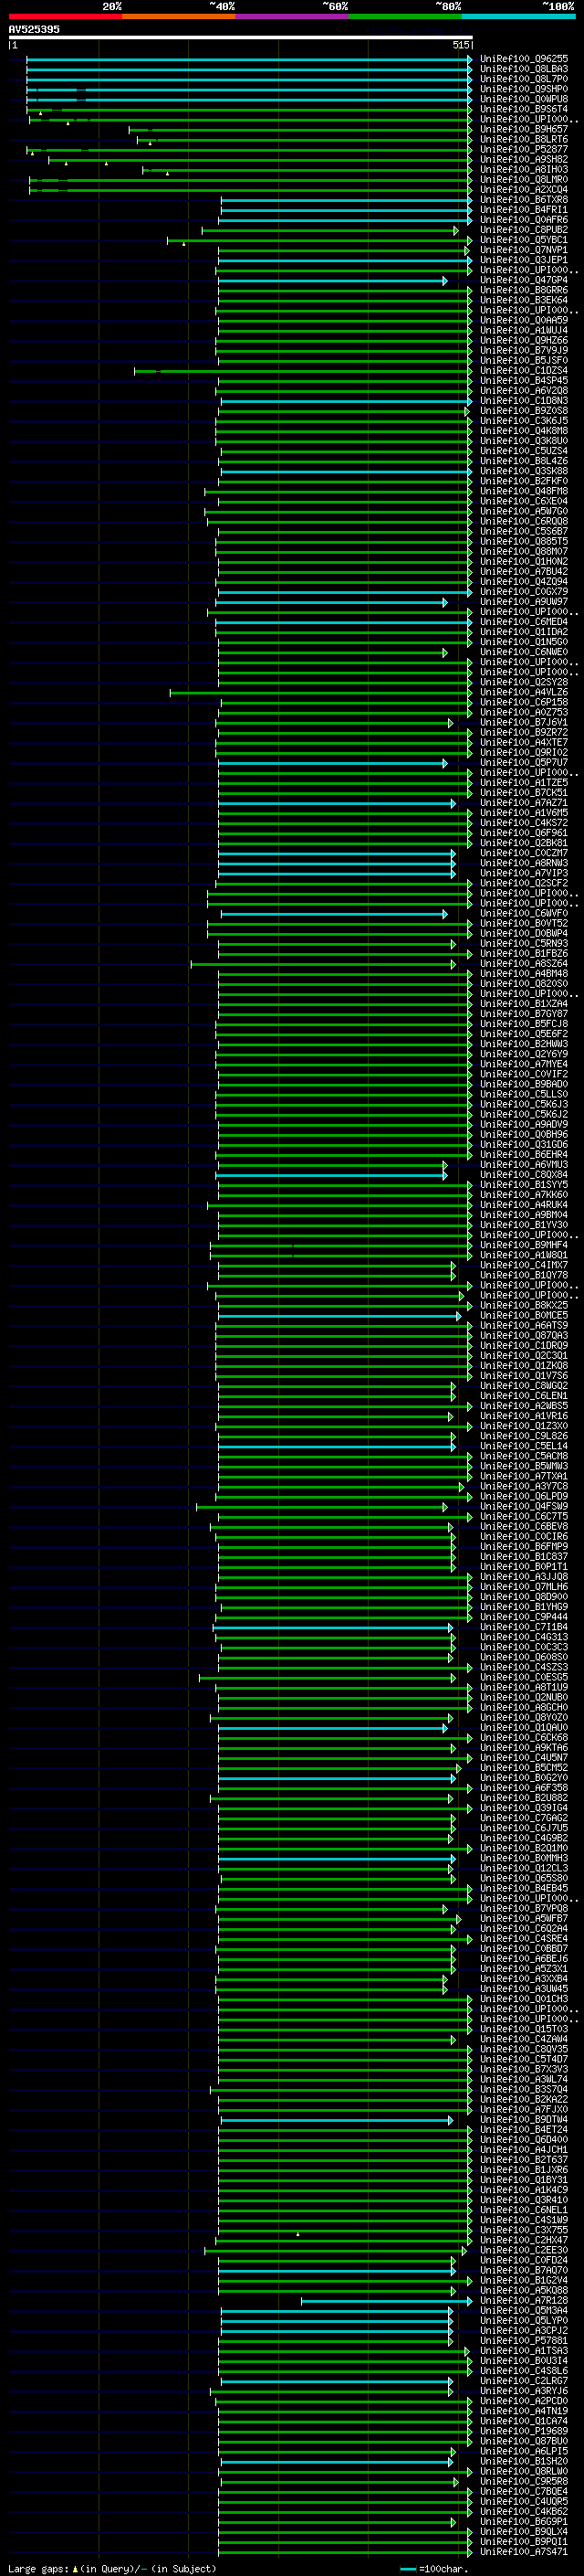This screenshot has height=2576, width=584.
Task: Select the UniRef100_Q7MLH6 label
Action: (x=524, y=1587)
